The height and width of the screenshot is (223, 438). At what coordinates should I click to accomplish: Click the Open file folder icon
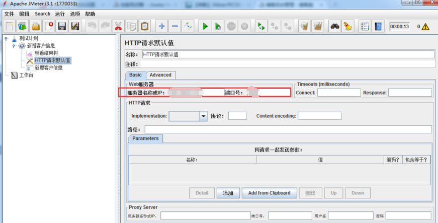tap(36, 27)
